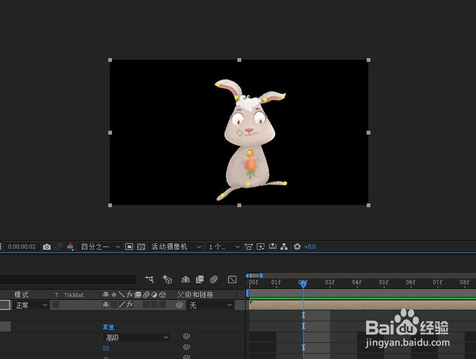Toggle the layer's Preserve Transparency box
This screenshot has height=359, width=476.
[x=56, y=305]
